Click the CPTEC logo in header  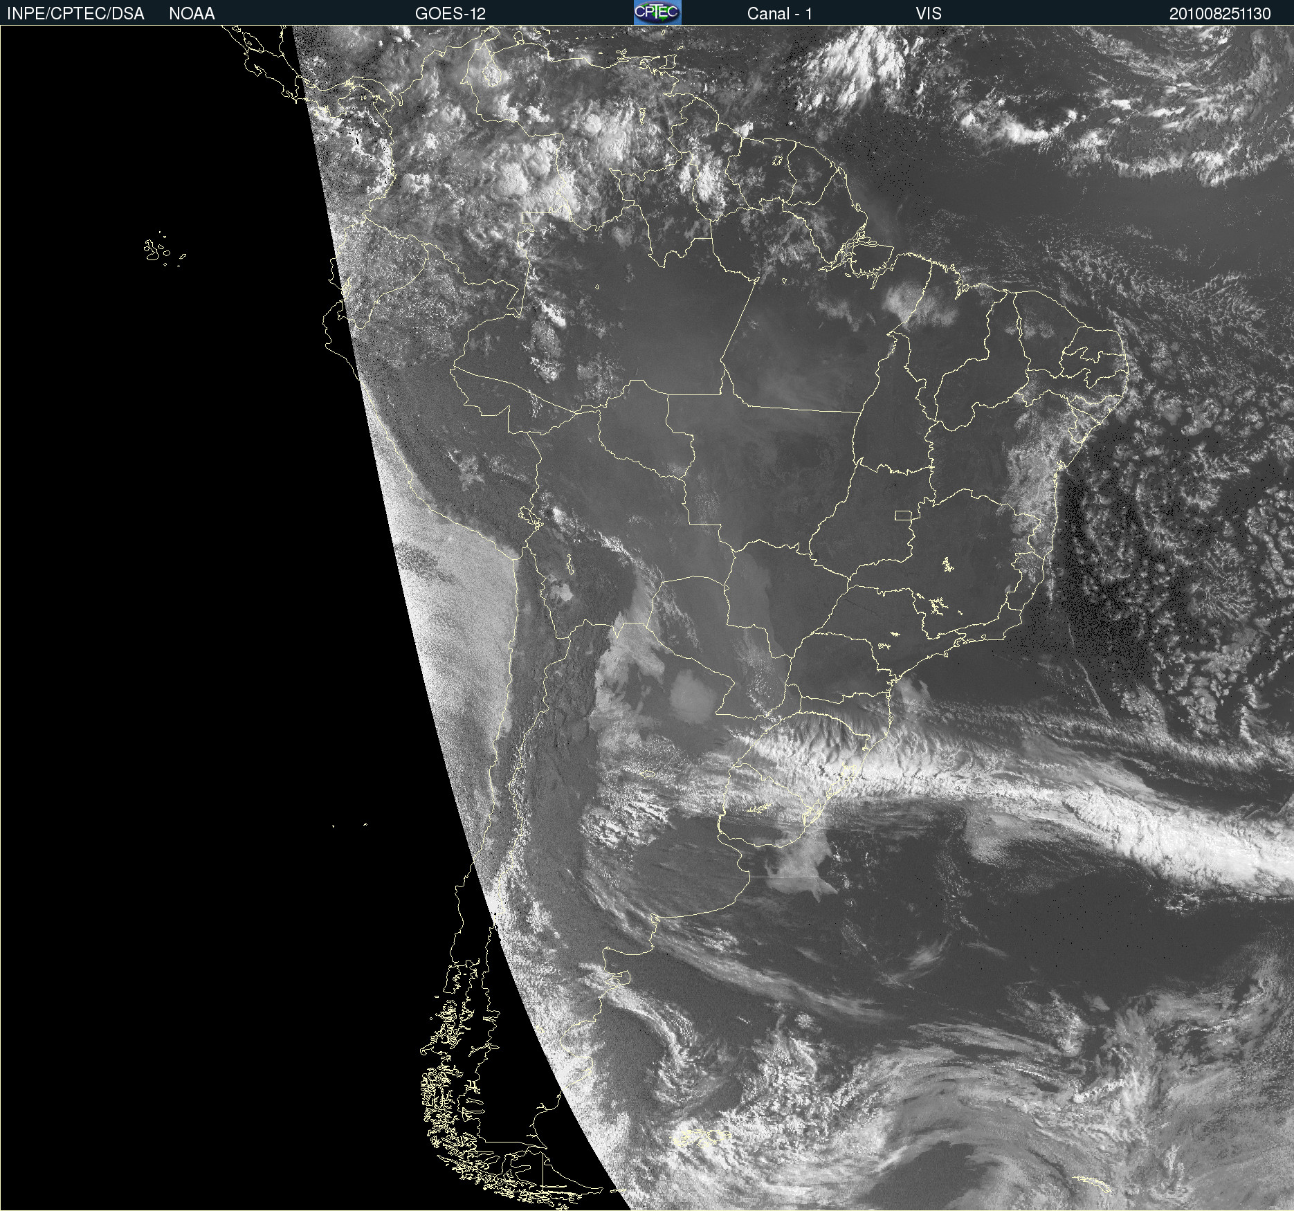coord(657,12)
